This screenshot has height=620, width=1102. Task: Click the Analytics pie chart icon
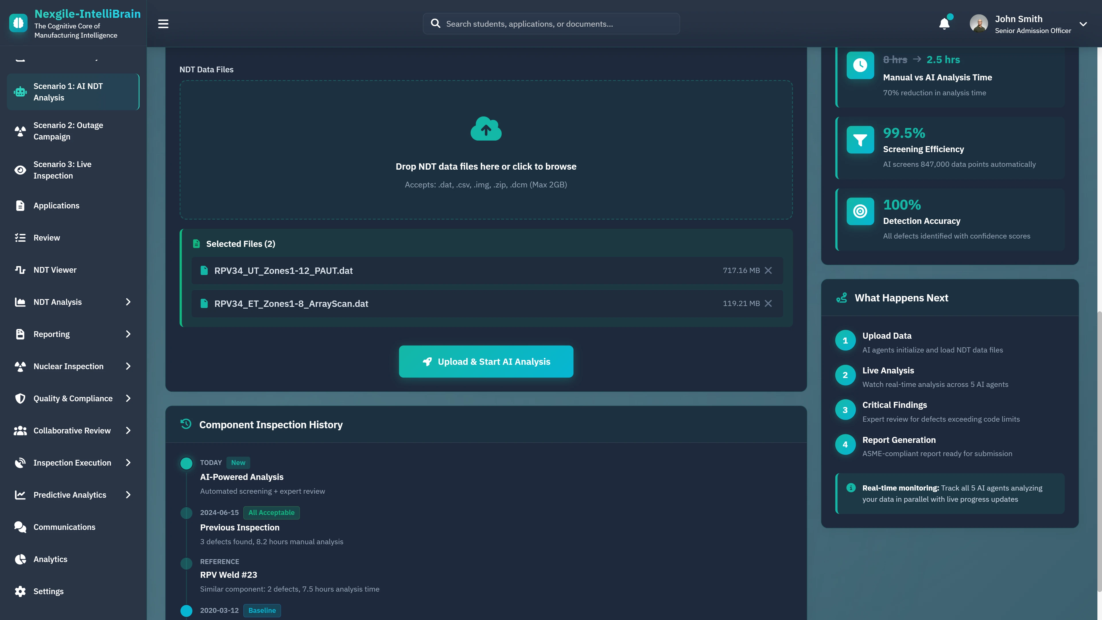[x=20, y=559]
